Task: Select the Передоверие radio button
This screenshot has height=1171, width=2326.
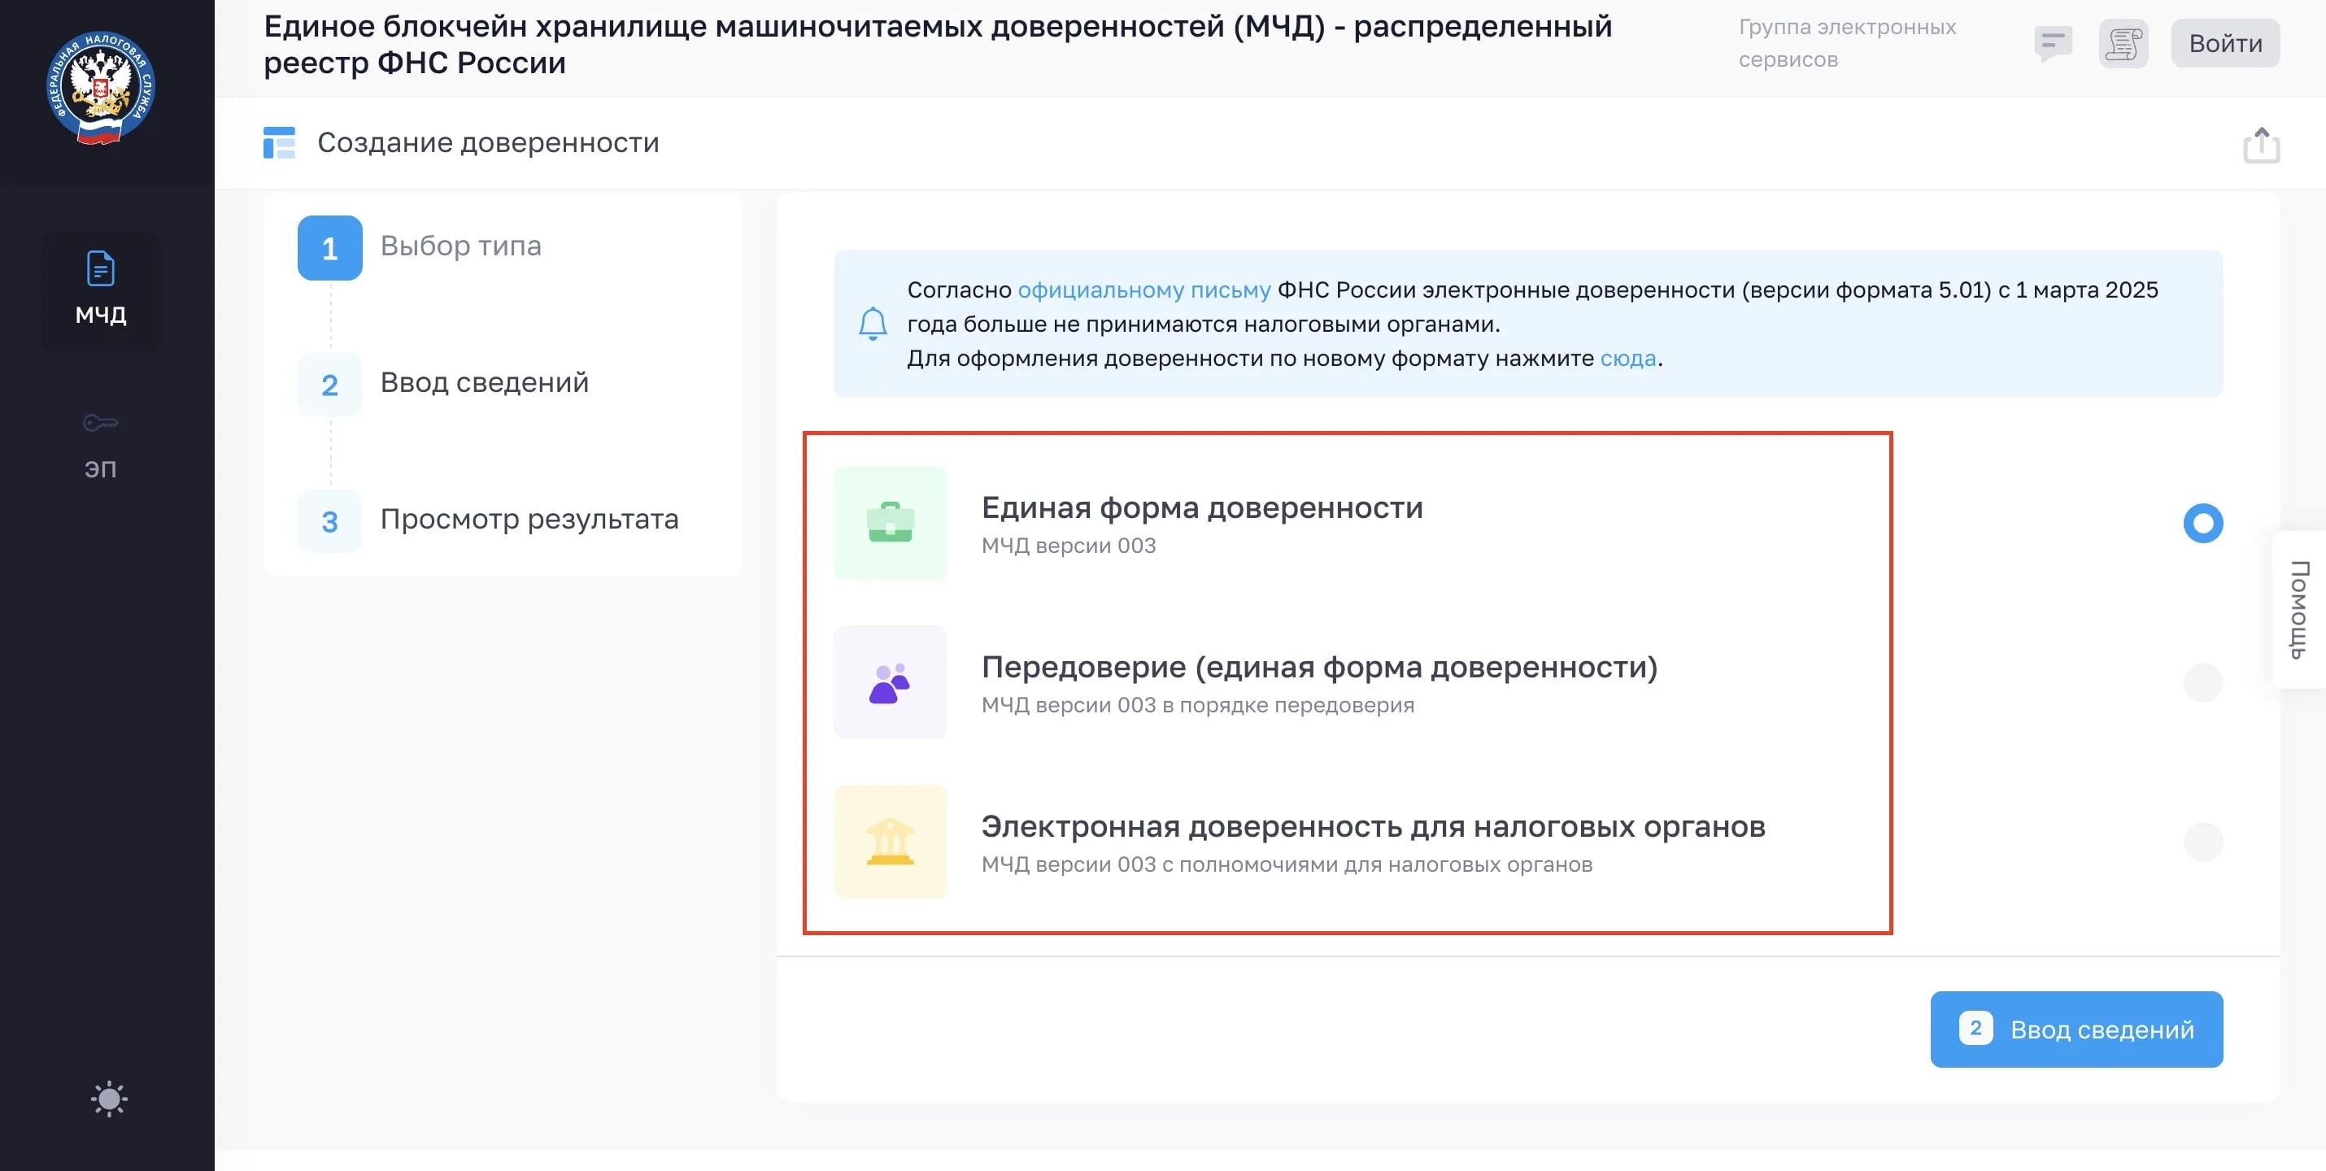Action: (x=2202, y=682)
